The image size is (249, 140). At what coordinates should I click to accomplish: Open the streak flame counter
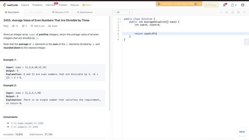point(233,5)
